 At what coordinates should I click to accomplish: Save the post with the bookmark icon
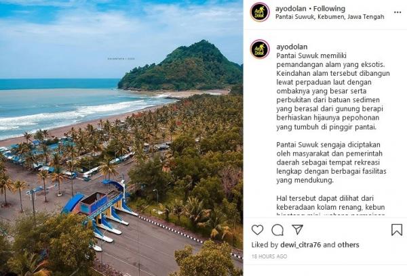(x=397, y=229)
